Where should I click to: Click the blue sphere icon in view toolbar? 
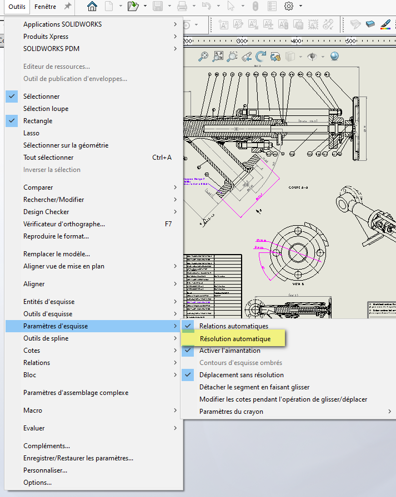click(x=334, y=56)
